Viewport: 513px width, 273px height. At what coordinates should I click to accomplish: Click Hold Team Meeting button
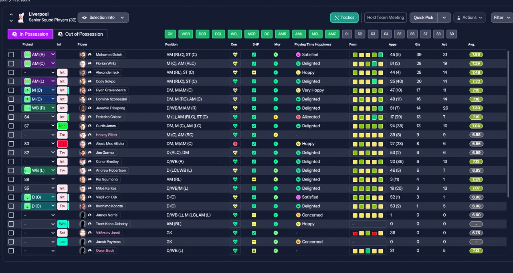pos(386,18)
